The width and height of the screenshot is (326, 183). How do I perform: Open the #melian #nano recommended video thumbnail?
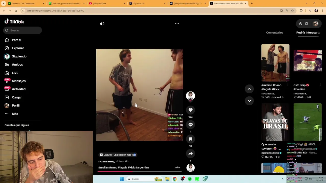(275, 63)
